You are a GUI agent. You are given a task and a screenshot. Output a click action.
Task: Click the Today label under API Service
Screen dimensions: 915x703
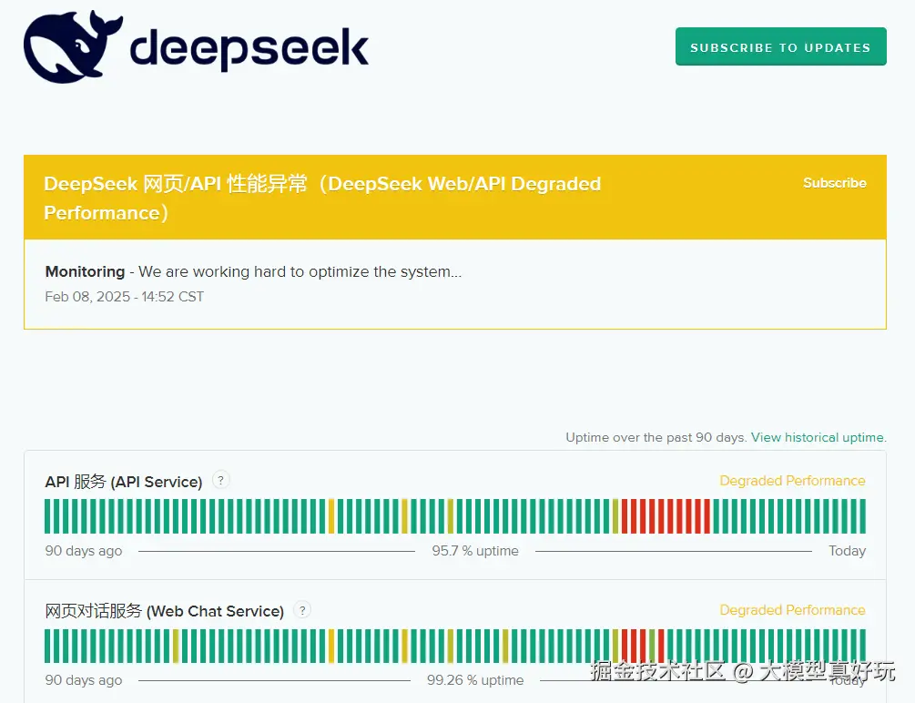point(848,551)
